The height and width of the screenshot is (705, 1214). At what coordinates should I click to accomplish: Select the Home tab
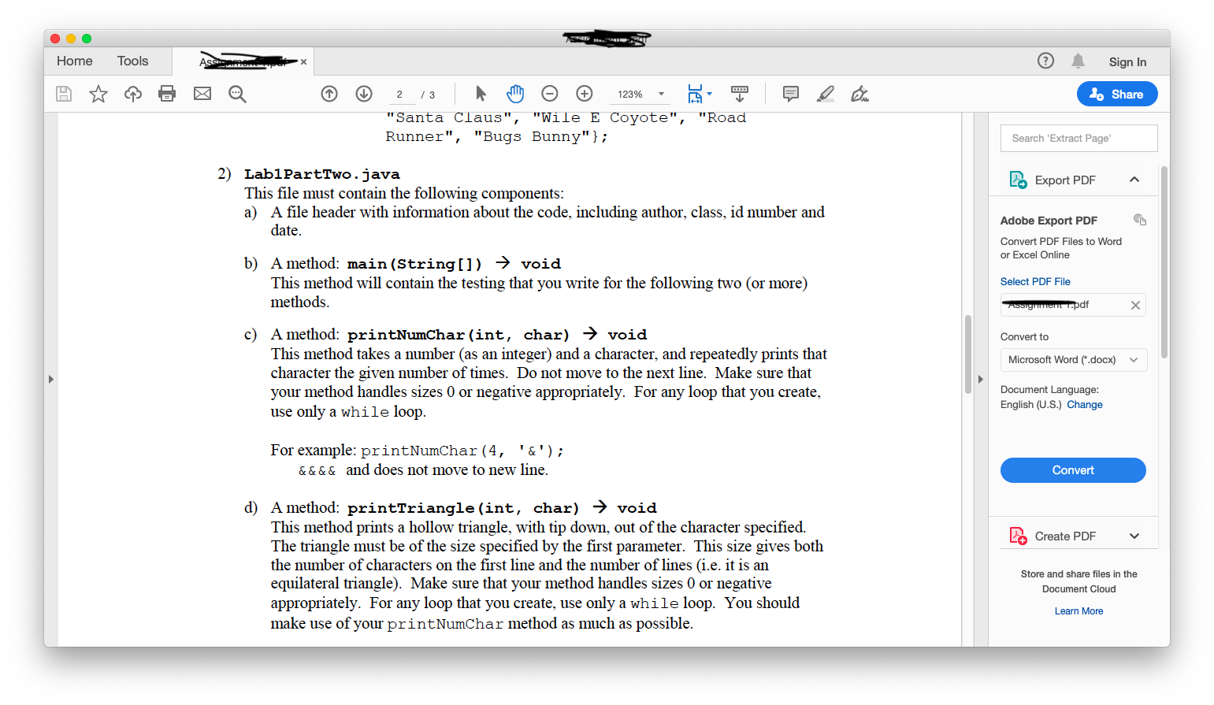click(x=75, y=61)
